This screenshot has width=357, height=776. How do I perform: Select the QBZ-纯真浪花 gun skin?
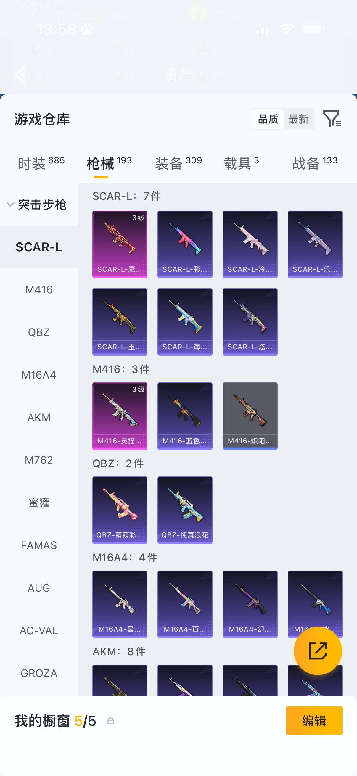185,510
